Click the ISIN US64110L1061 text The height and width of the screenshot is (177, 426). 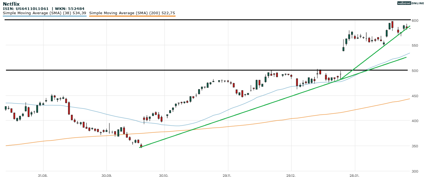click(26, 9)
